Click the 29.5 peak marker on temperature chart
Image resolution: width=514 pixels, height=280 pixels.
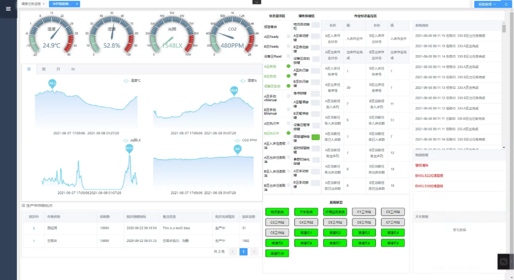pyautogui.click(x=52, y=83)
